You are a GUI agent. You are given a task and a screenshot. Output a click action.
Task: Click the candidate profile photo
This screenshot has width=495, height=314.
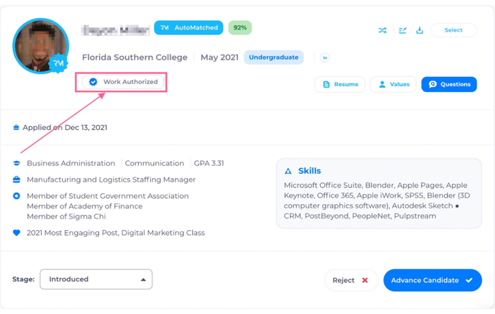(x=40, y=45)
